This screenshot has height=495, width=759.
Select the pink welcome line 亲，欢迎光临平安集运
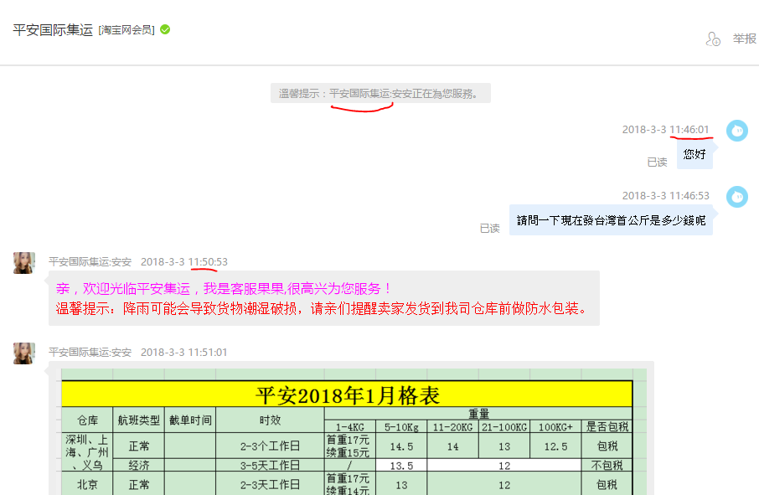[x=224, y=289]
